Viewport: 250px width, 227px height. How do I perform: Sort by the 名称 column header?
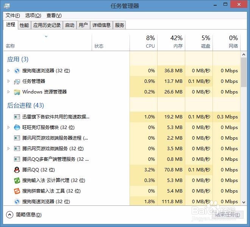pyautogui.click(x=47, y=43)
